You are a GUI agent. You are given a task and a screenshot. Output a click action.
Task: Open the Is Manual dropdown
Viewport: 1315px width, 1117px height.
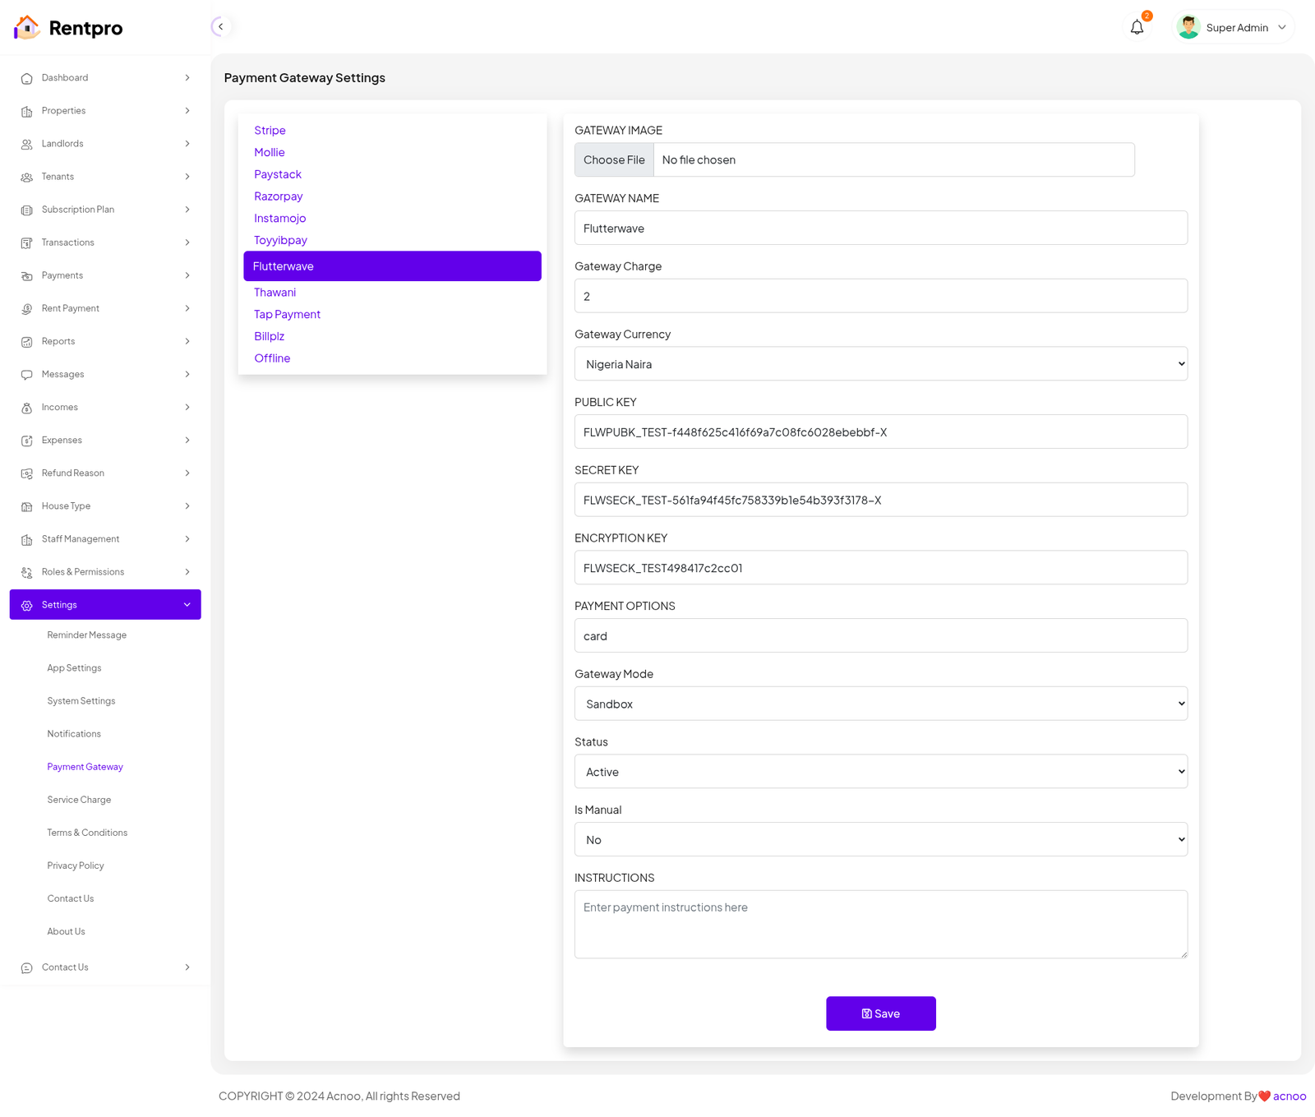(880, 840)
